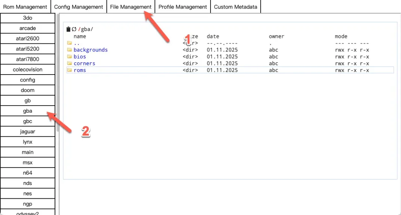Click the refresh icon next to /gba/

(74, 29)
